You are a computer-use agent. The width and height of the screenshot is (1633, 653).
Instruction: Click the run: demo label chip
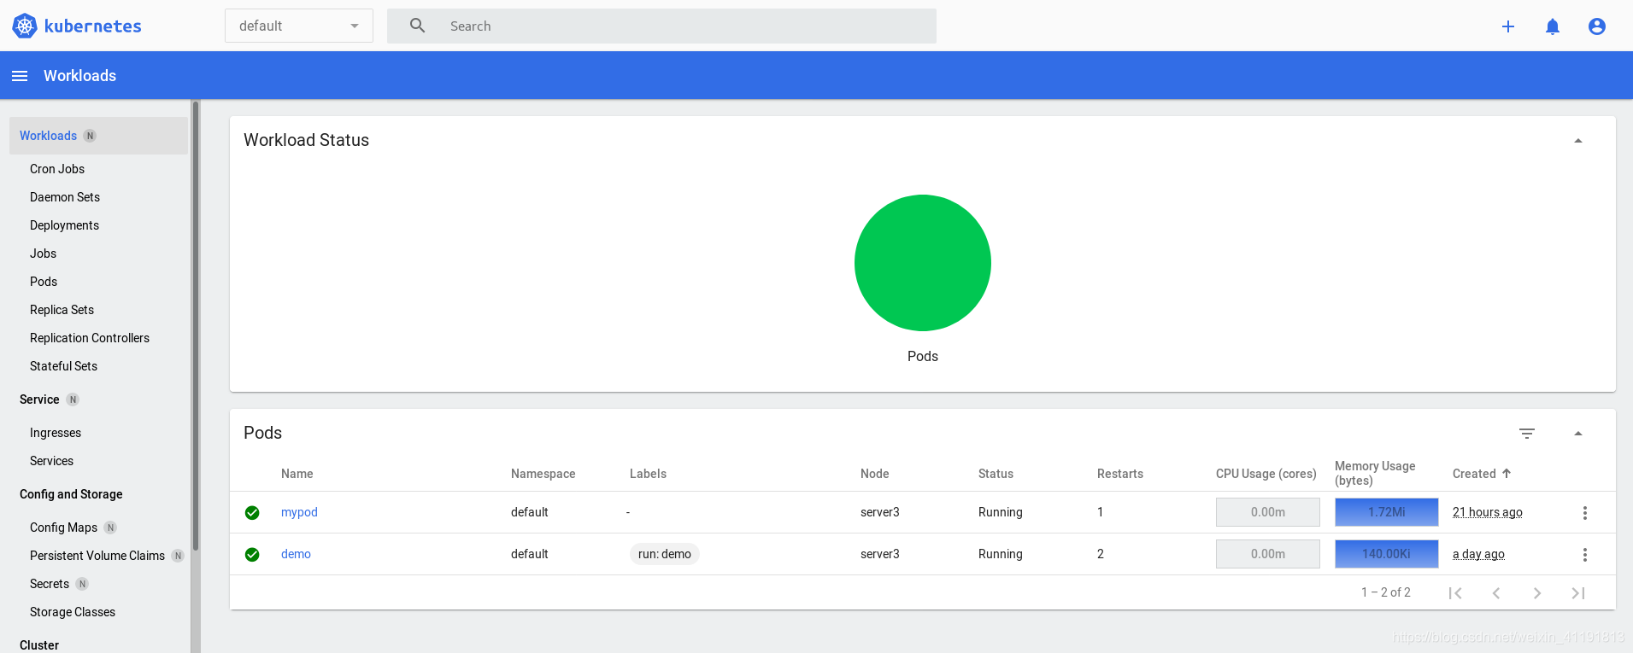tap(665, 554)
